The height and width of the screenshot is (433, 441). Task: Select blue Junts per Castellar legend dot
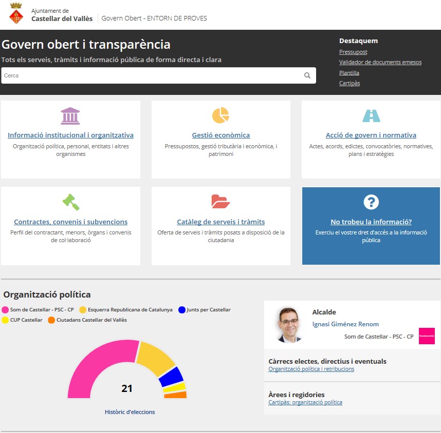(182, 310)
